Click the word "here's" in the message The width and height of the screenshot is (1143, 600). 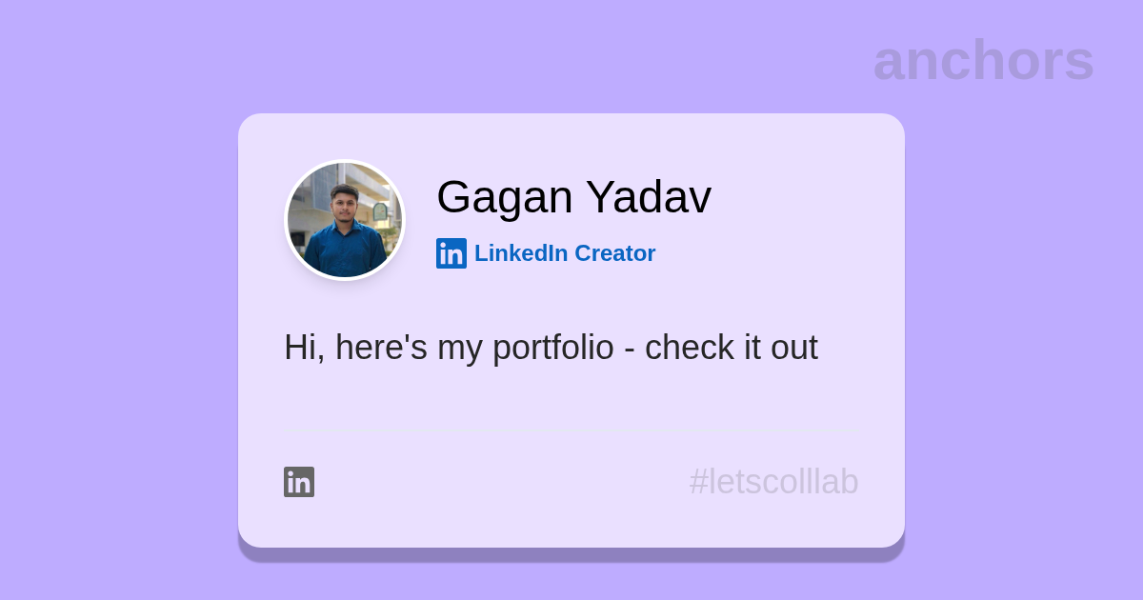381,348
